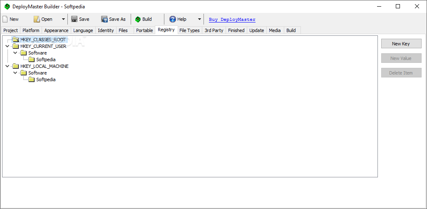Switch to the Platform tab
This screenshot has width=427, height=209.
tap(31, 30)
